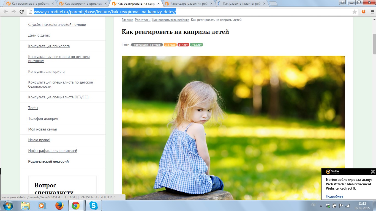Filter by the '1-3 года' orange tag
376x211 pixels.
[170, 45]
